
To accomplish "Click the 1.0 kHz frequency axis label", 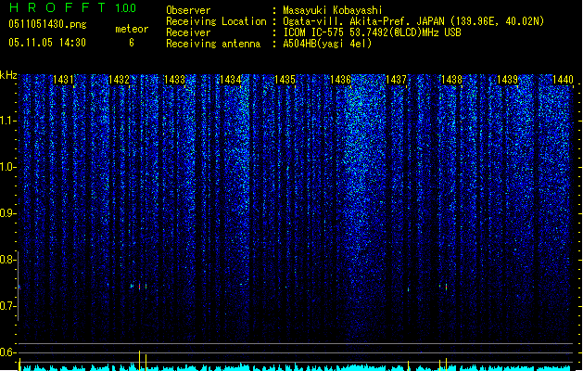I will tap(7, 167).
